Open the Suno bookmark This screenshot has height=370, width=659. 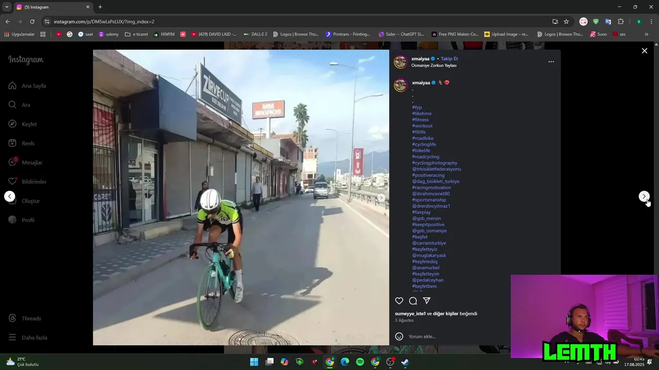point(598,34)
